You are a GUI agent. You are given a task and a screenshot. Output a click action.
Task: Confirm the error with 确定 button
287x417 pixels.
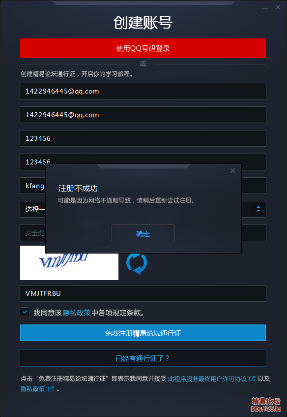[143, 233]
